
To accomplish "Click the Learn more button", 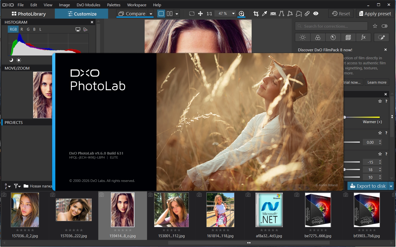I will pos(377,82).
